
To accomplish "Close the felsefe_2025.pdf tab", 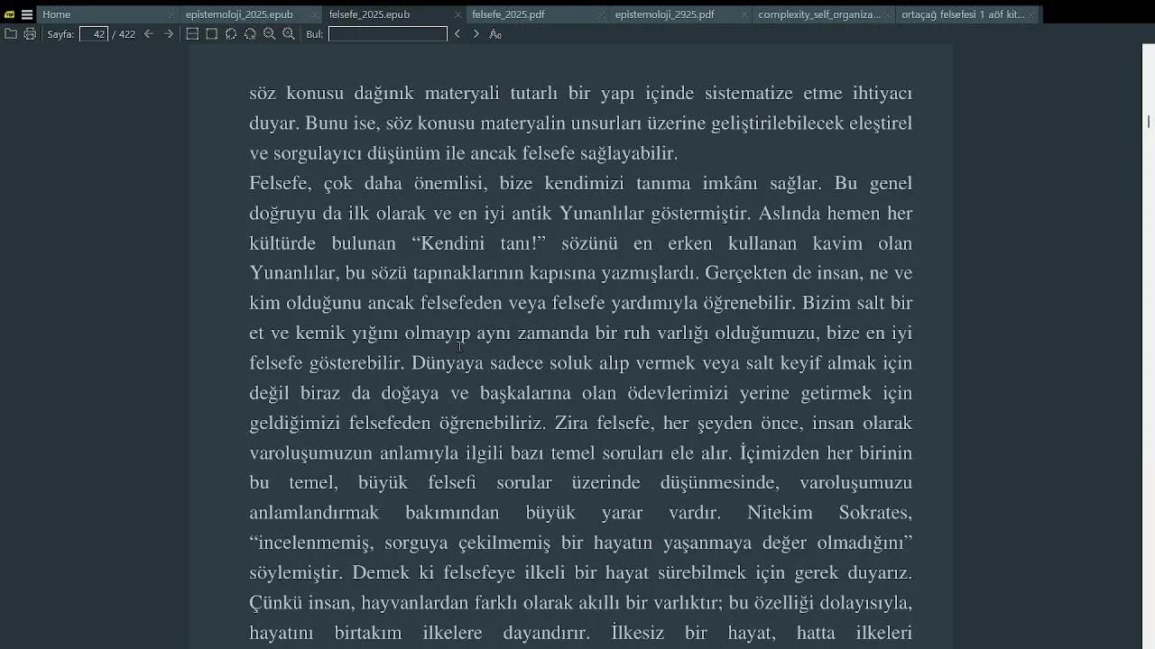I will [602, 14].
